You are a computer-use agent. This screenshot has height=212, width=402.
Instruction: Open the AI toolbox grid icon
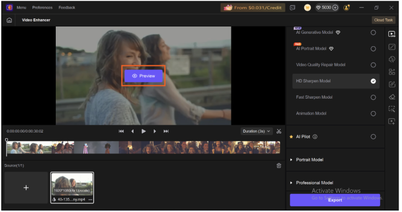[x=392, y=72]
